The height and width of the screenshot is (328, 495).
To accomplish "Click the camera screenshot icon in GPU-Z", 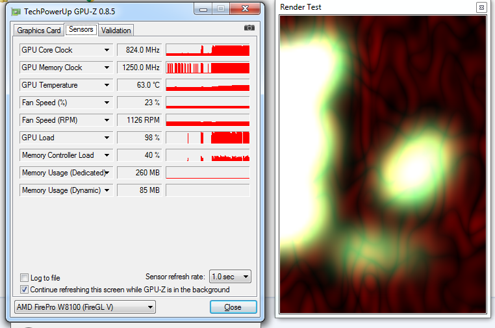I will [x=249, y=28].
